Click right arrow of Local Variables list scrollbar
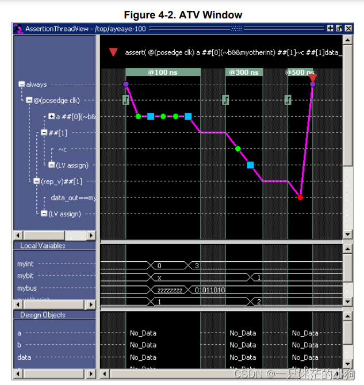Viewport: 364px width, 385px height. [91, 304]
